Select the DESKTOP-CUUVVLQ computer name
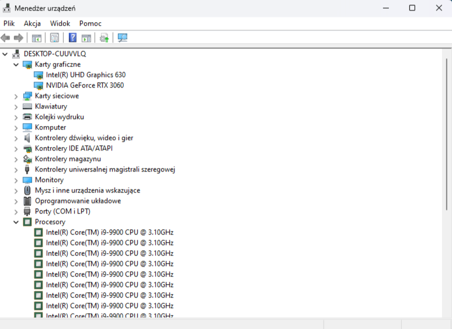This screenshot has width=452, height=329. 55,54
